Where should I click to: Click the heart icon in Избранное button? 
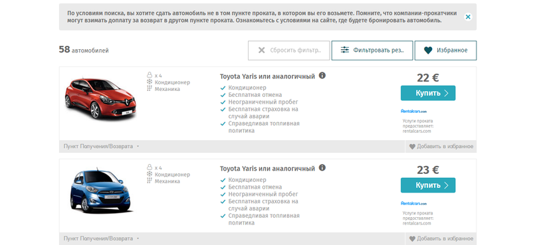click(x=428, y=50)
